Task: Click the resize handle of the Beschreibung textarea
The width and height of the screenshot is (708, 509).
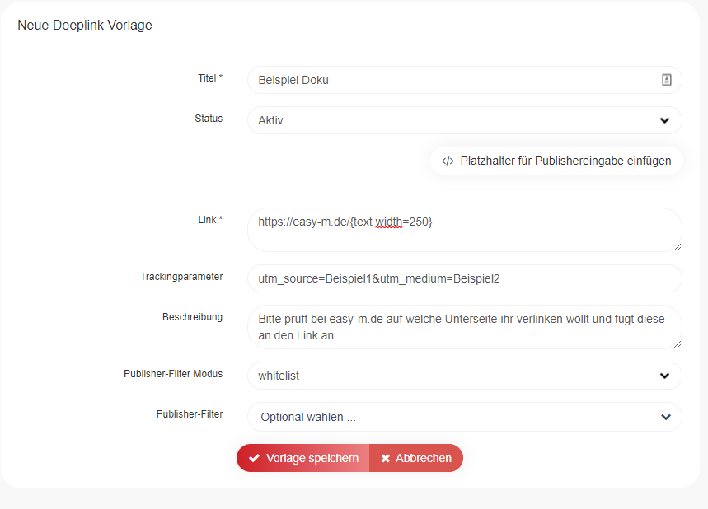Action: [677, 344]
